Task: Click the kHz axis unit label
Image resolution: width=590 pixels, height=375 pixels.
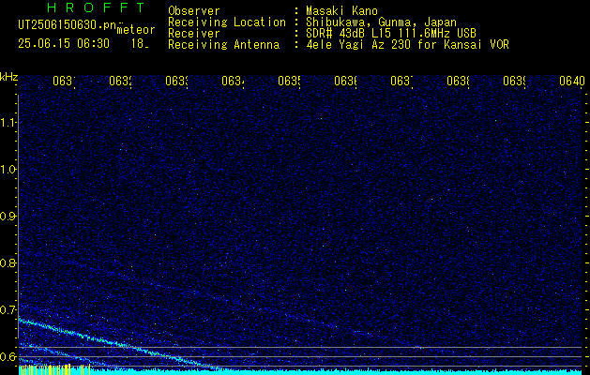Action: (9, 77)
